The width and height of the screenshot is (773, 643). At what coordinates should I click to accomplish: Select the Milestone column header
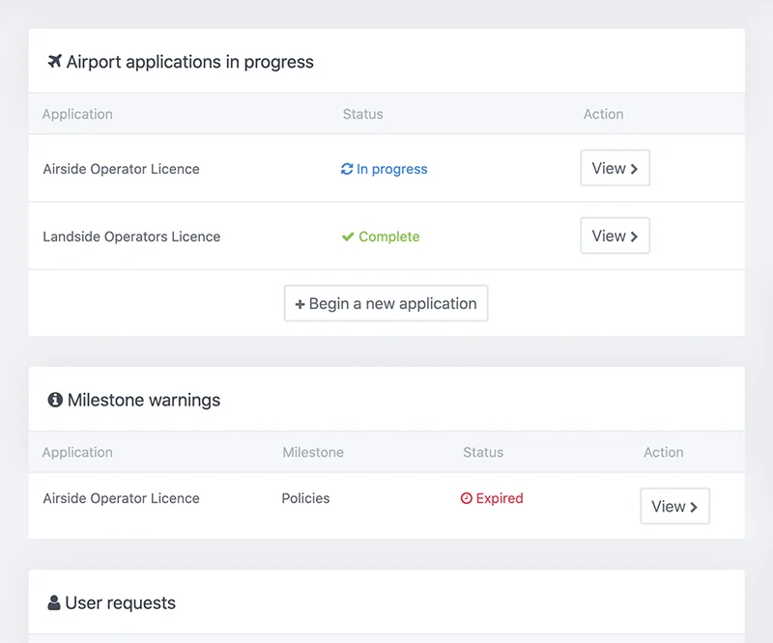point(313,452)
